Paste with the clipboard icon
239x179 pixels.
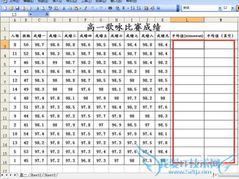tap(76, 8)
